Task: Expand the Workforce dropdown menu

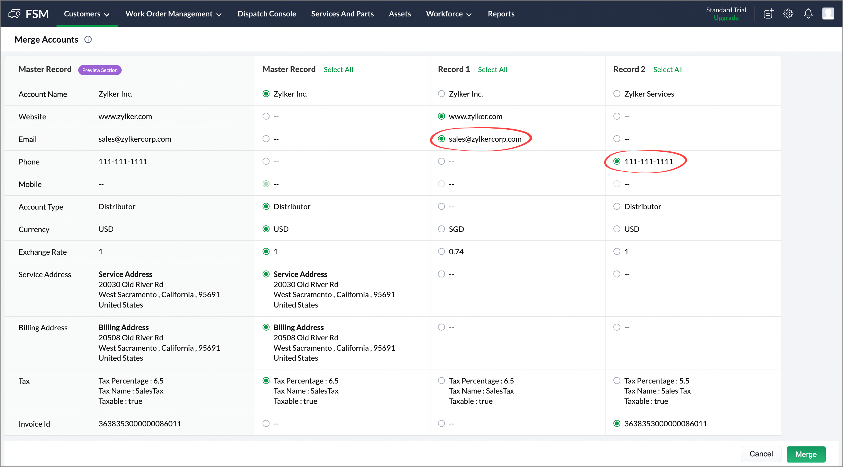Action: click(448, 14)
